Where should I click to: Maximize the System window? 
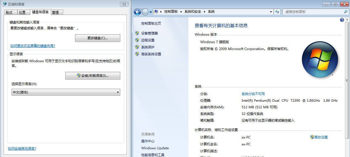(x=335, y=4)
